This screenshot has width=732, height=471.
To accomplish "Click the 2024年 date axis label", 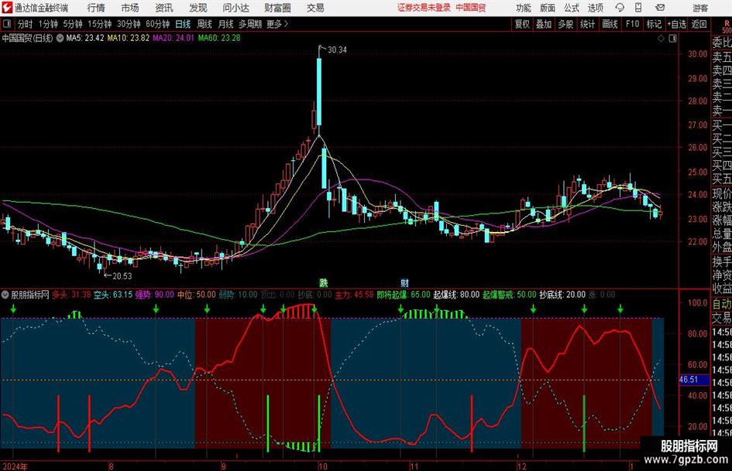I will coord(15,466).
